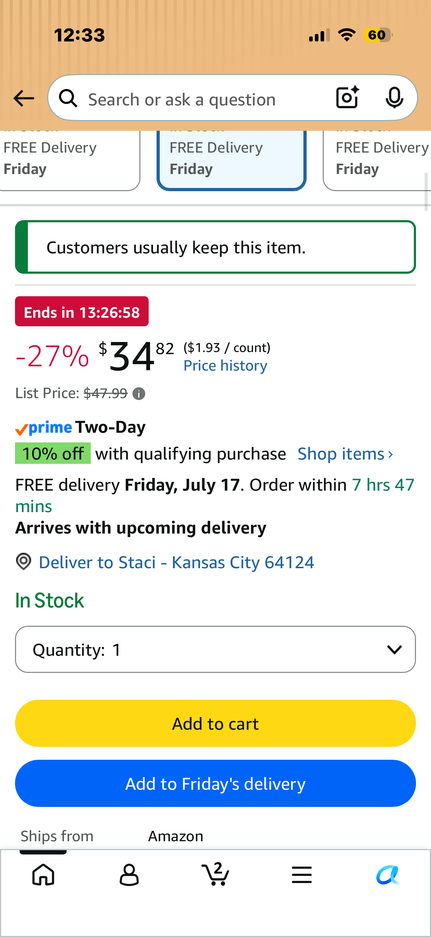Click Add to Friday's delivery button
Image resolution: width=431 pixels, height=937 pixels.
[x=215, y=783]
